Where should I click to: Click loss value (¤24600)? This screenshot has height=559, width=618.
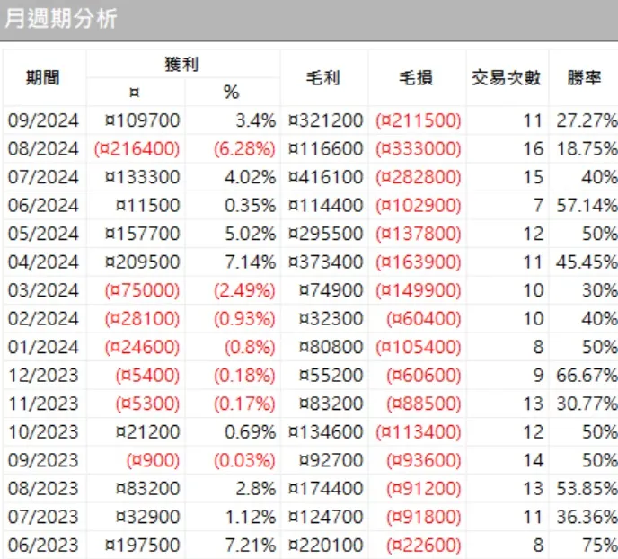point(142,347)
